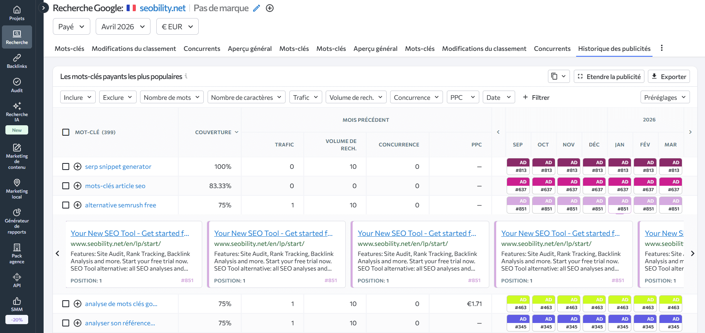Screen dimensions: 705x333
Task: Open first Concurrents tab
Action: click(x=202, y=49)
